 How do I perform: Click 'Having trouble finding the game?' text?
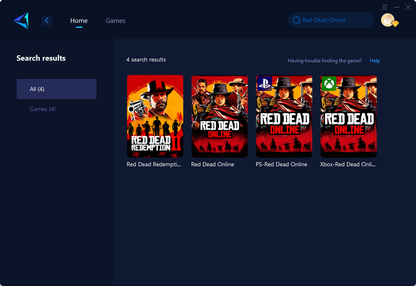pos(324,61)
